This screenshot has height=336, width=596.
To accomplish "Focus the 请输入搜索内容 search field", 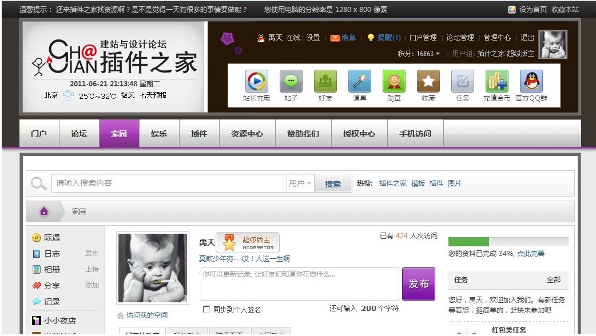I will coord(169,183).
